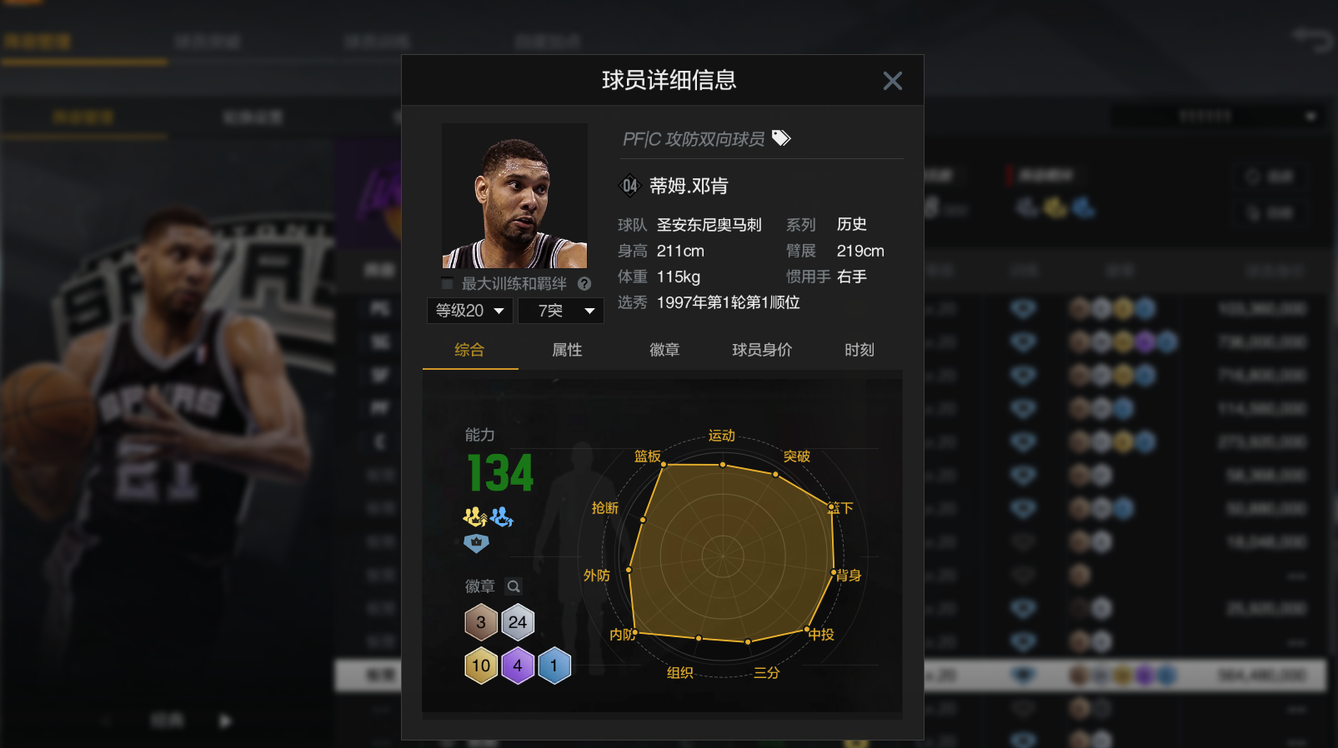Viewport: 1338px width, 748px height.
Task: Click the back arrow at top right
Action: point(1314,38)
